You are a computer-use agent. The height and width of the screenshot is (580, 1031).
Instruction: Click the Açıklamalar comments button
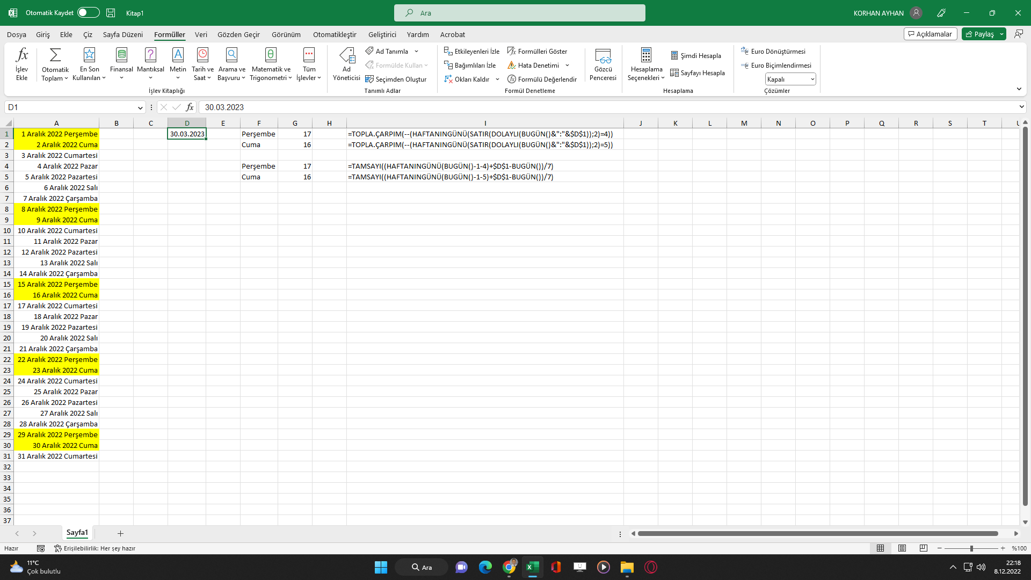931,34
